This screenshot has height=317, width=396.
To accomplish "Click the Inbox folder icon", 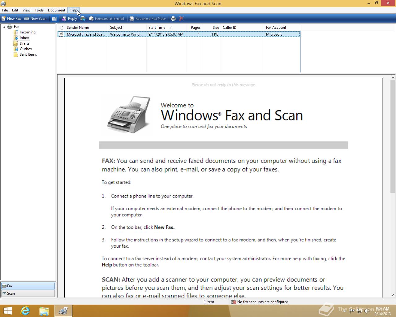I will pos(16,38).
